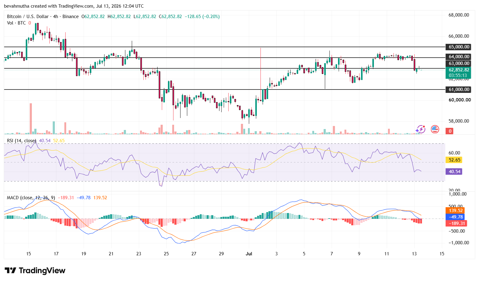The height and width of the screenshot is (282, 479).
Task: Click the MACD axis label −1,000.00
Action: 459,243
